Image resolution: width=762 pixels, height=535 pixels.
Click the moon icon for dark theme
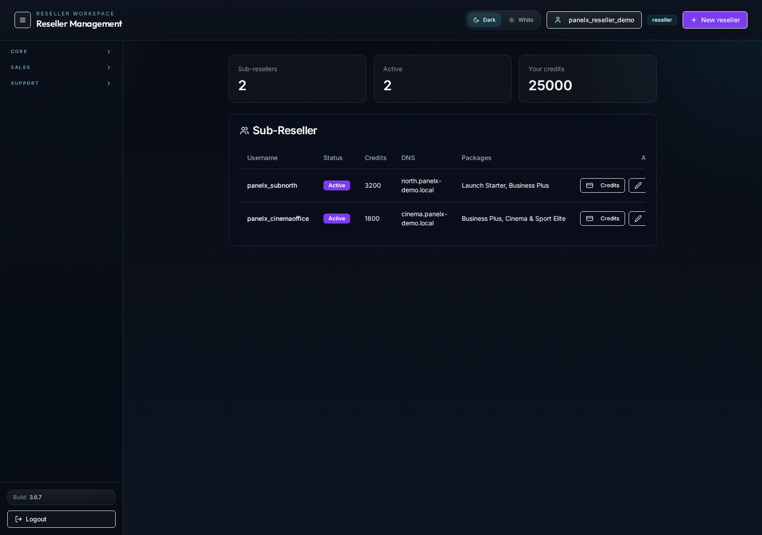coord(476,20)
